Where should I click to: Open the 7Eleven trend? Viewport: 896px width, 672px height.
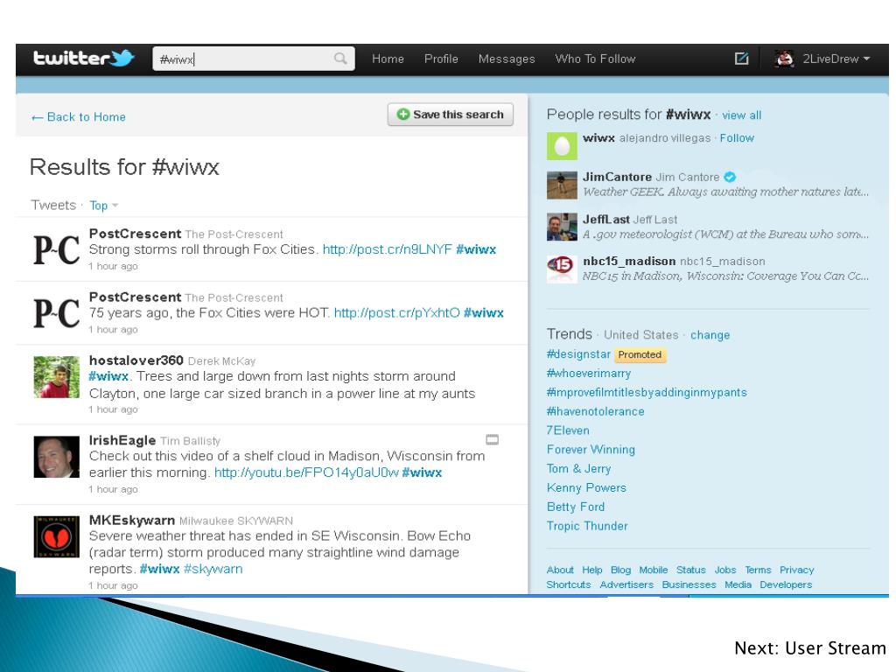568,430
